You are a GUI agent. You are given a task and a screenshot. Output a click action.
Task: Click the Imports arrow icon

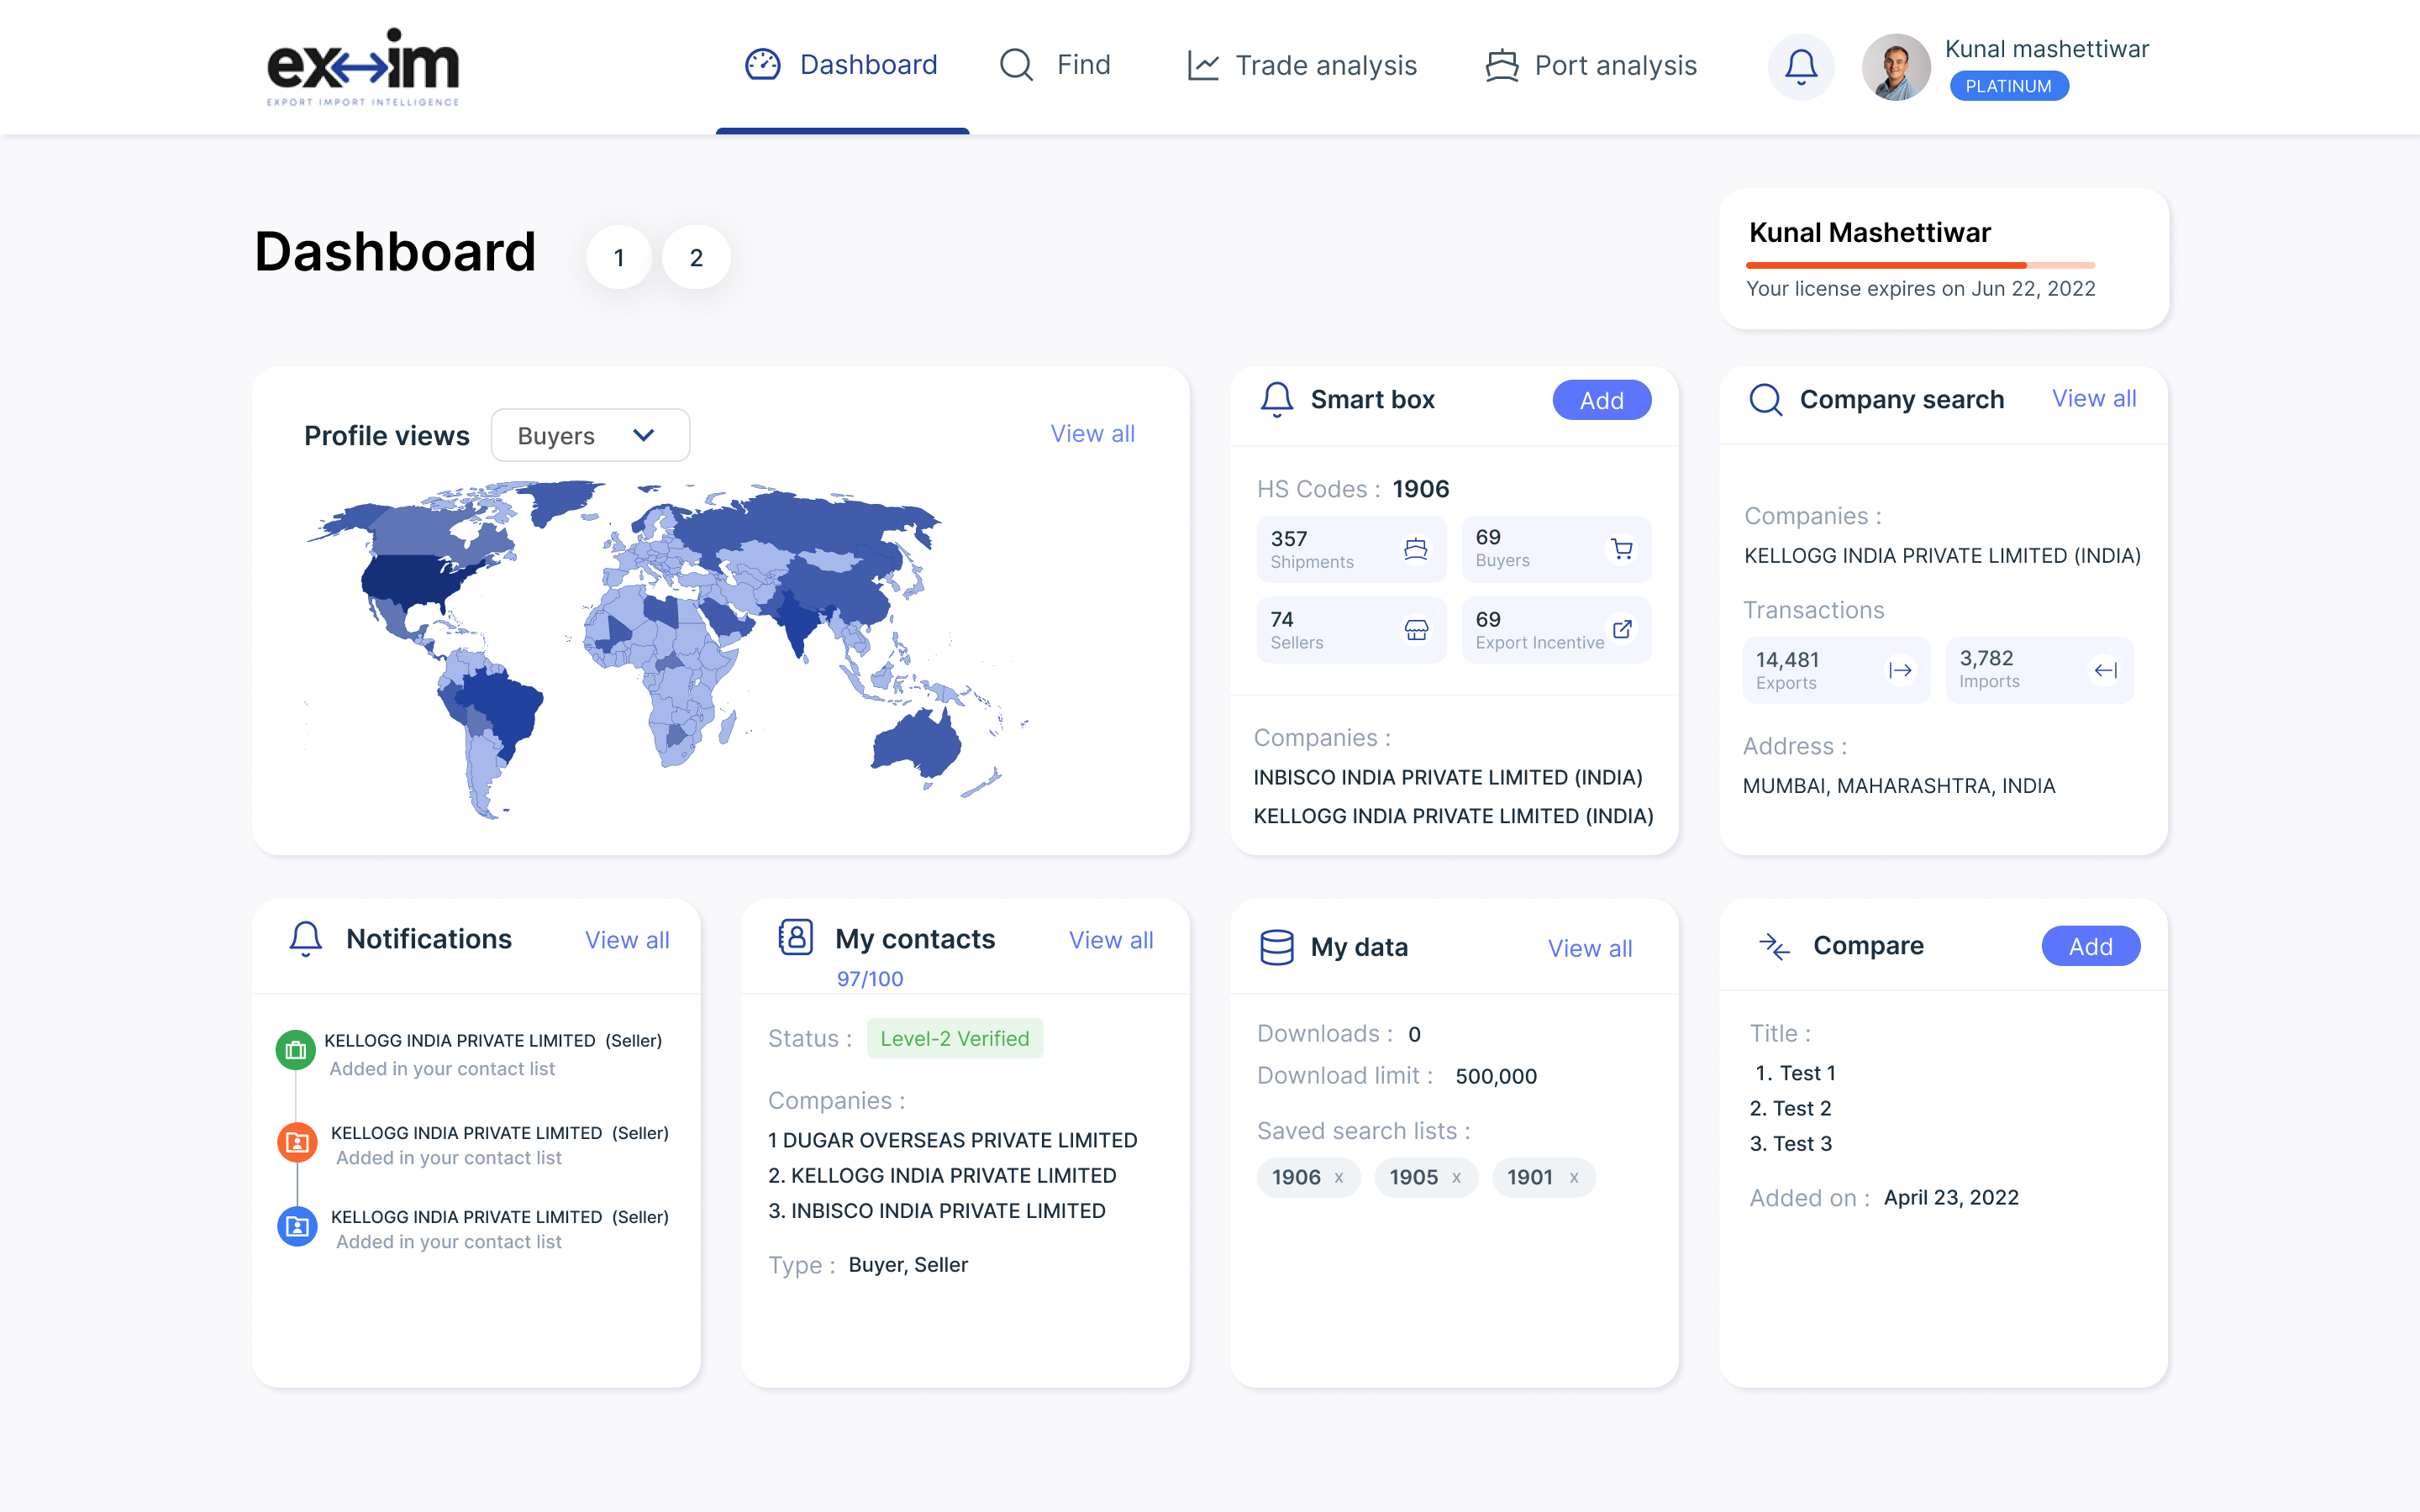point(2105,670)
